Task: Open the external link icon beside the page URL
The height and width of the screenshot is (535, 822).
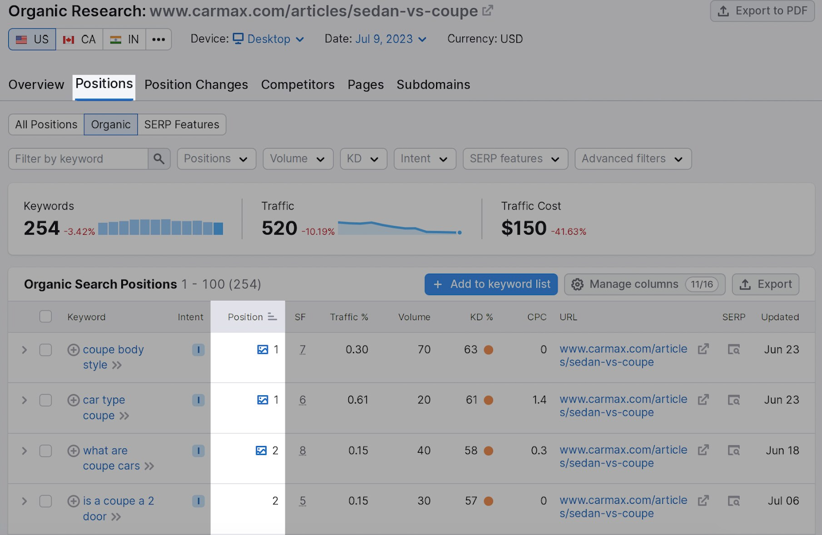Action: 488,11
